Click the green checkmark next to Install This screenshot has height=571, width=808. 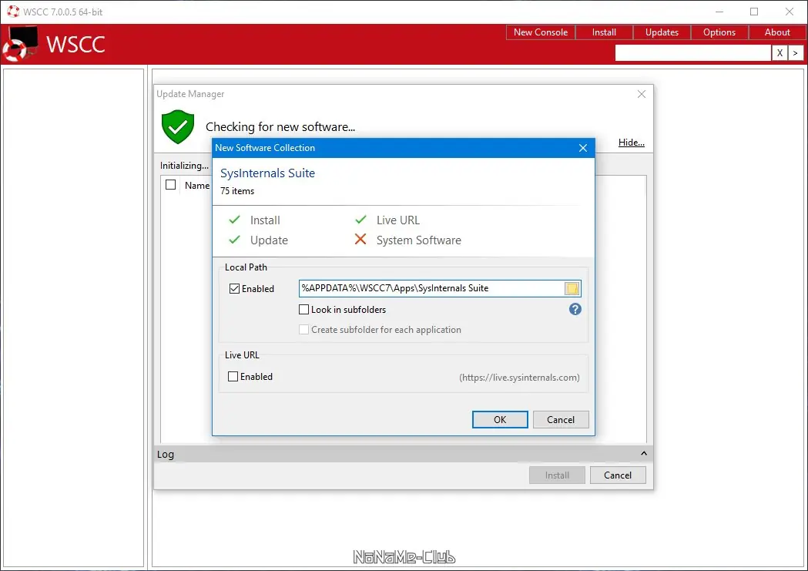click(234, 220)
